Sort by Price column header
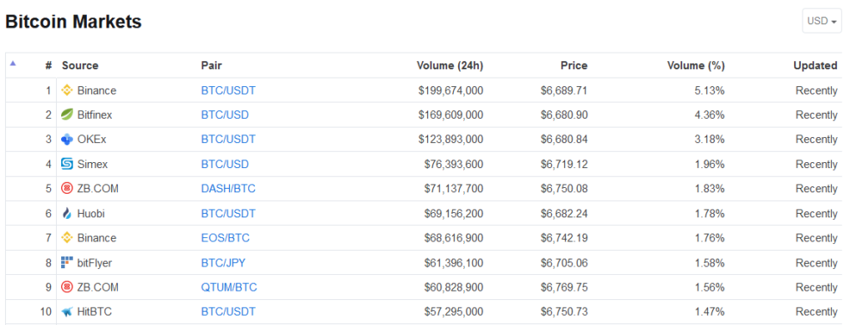The width and height of the screenshot is (856, 325). pyautogui.click(x=573, y=65)
